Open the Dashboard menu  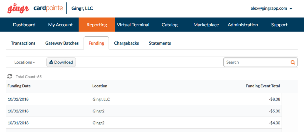(x=24, y=25)
